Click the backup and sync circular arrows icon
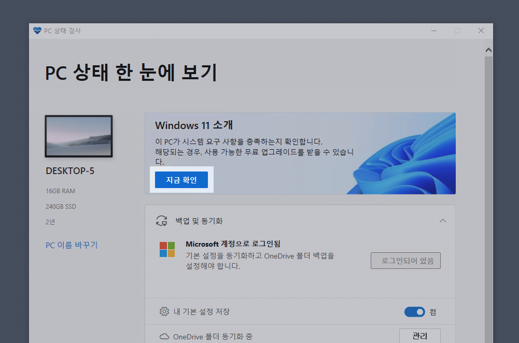519x343 pixels. click(162, 220)
